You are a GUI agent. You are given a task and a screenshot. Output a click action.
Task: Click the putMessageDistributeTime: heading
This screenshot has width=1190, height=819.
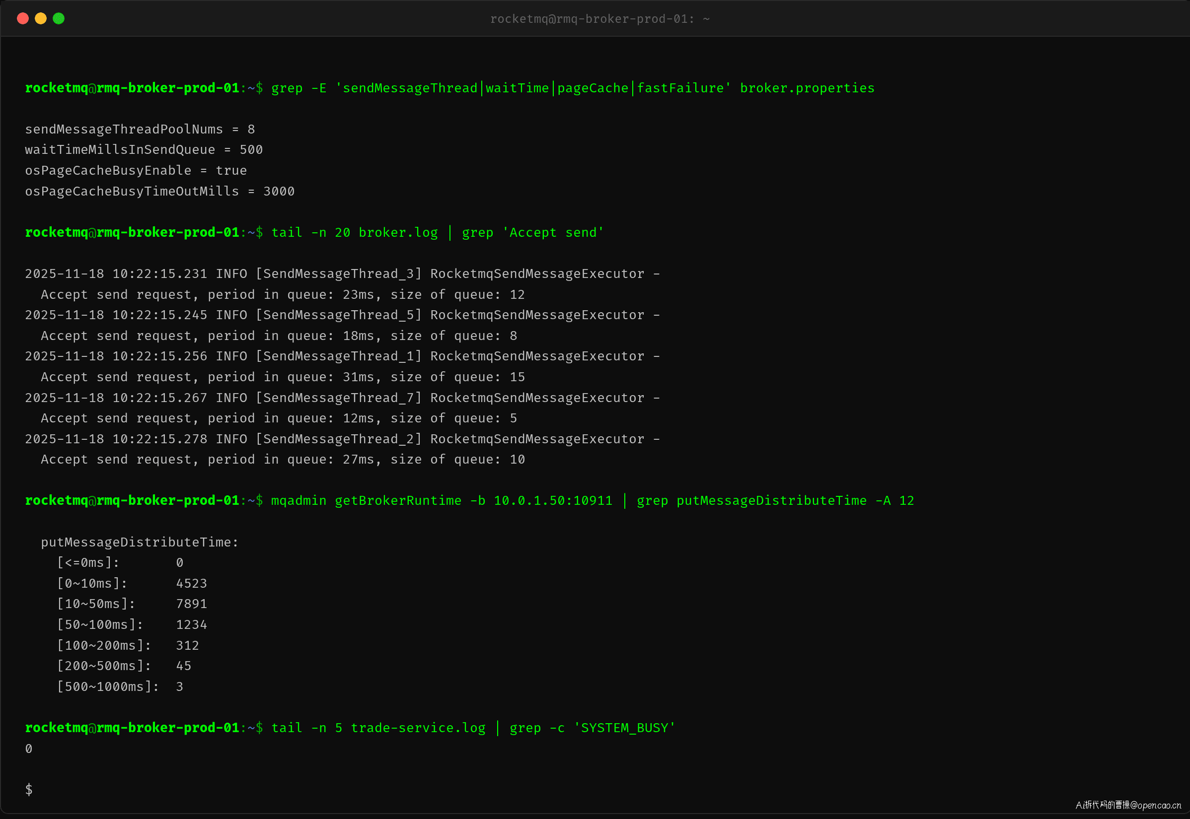(x=140, y=543)
